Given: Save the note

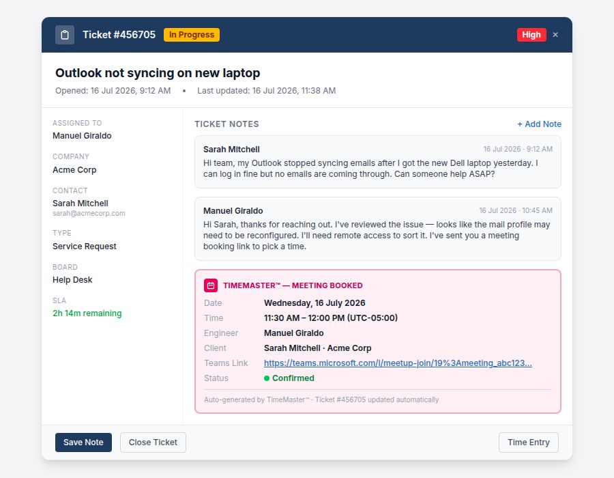Looking at the screenshot, I should tap(83, 442).
